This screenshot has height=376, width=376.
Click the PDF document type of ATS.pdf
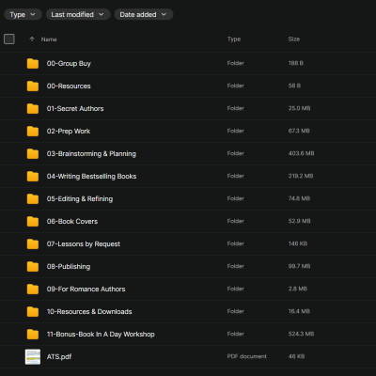(x=247, y=356)
